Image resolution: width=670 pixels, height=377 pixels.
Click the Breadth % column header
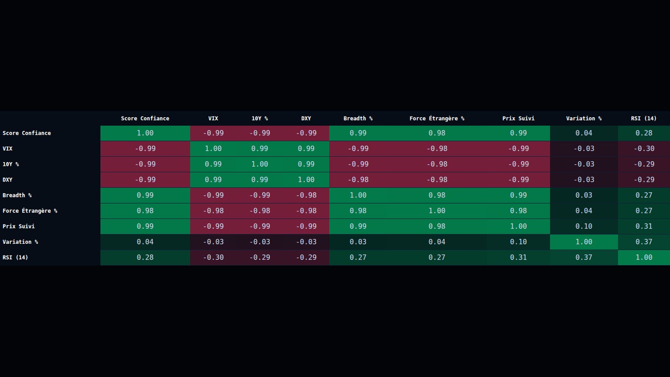[x=358, y=119]
